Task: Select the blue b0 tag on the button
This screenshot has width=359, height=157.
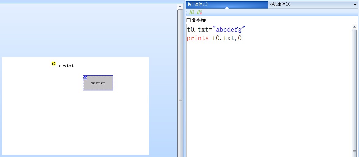Action: [85, 78]
